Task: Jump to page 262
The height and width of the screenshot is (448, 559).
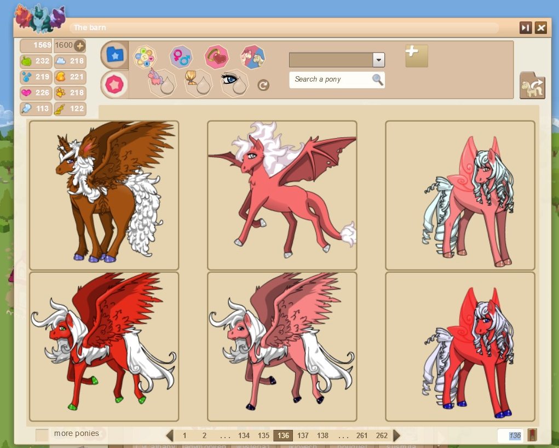Action: pos(382,435)
